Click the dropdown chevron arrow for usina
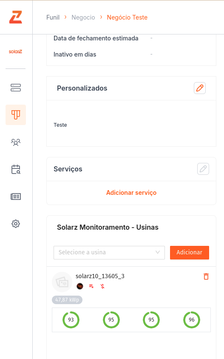Screen dimensions: 224x359 [157, 252]
